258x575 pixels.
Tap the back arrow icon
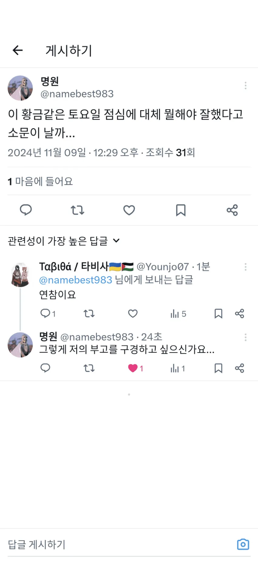tap(18, 50)
